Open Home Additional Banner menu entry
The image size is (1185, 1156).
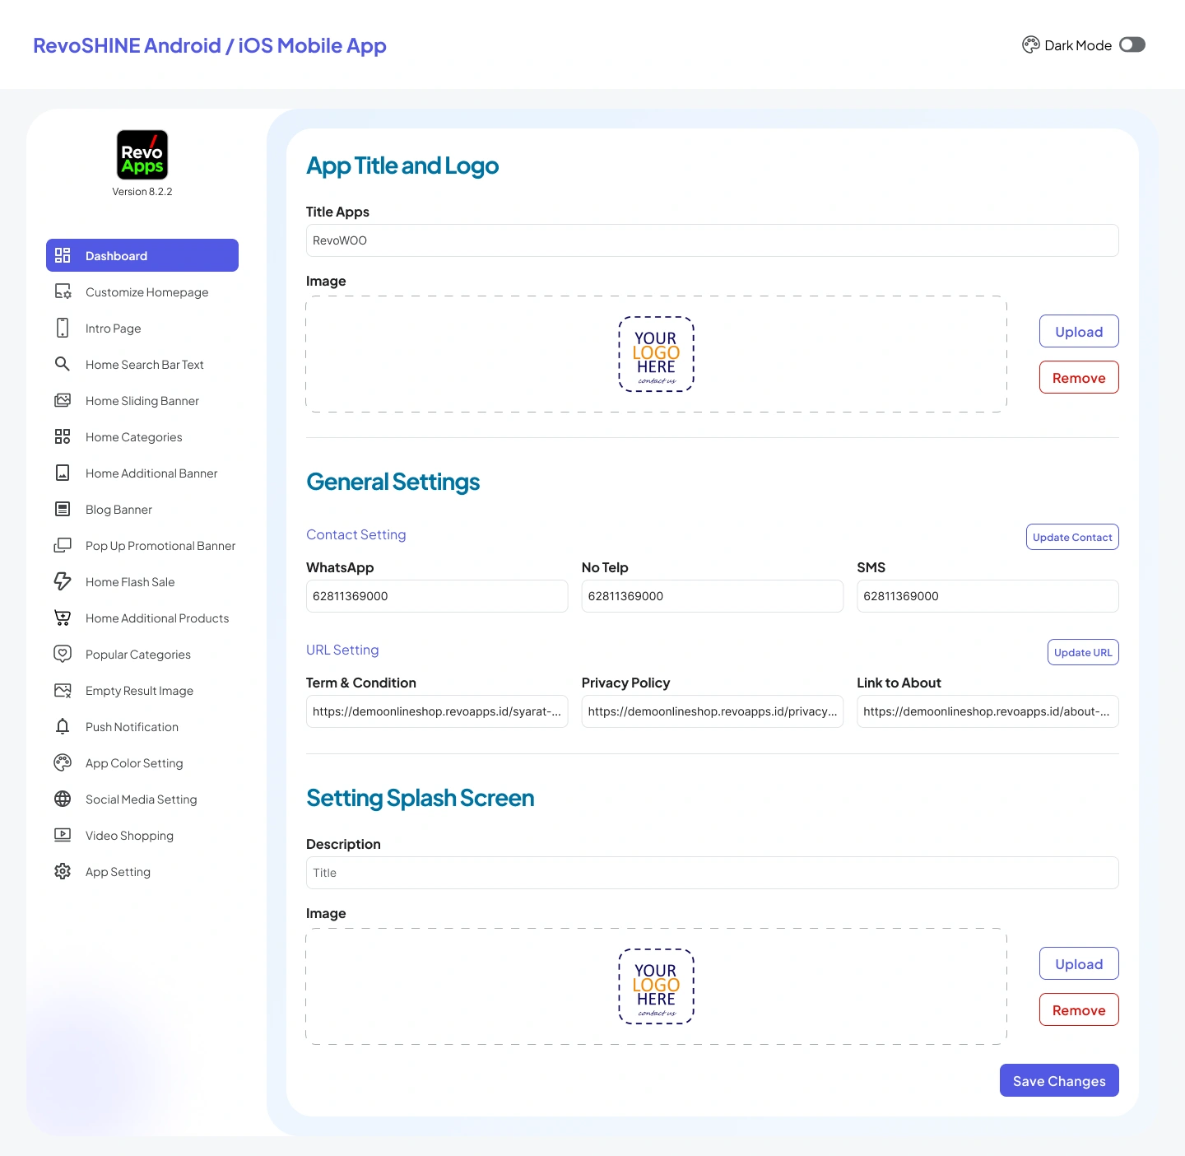coord(142,473)
